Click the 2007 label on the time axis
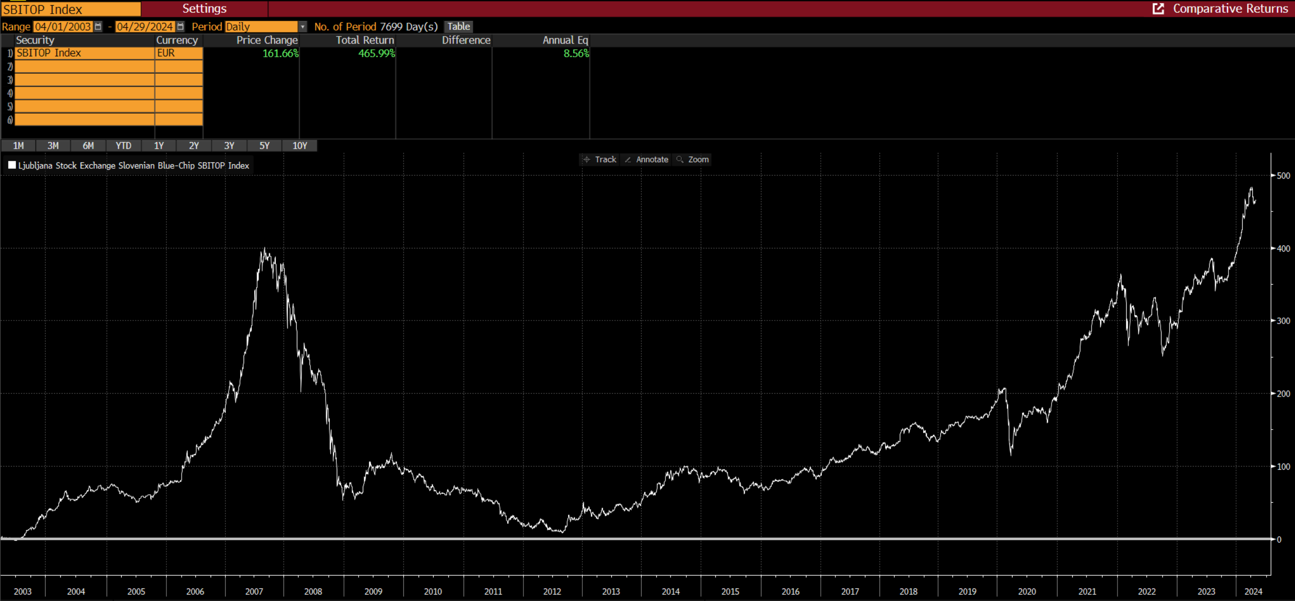The image size is (1295, 601). (254, 591)
